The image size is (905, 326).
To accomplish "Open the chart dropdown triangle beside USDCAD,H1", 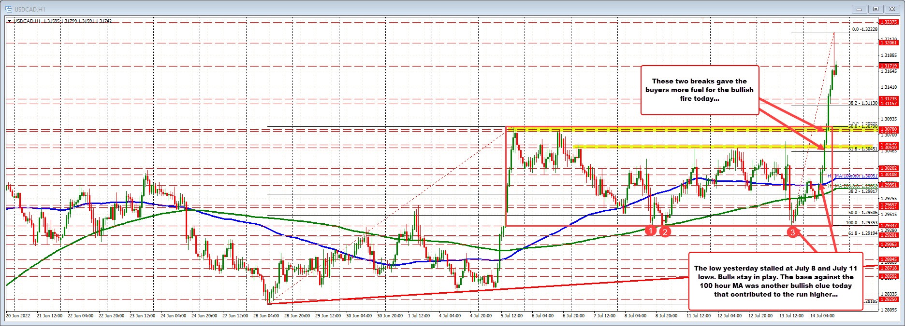I will tap(9, 21).
